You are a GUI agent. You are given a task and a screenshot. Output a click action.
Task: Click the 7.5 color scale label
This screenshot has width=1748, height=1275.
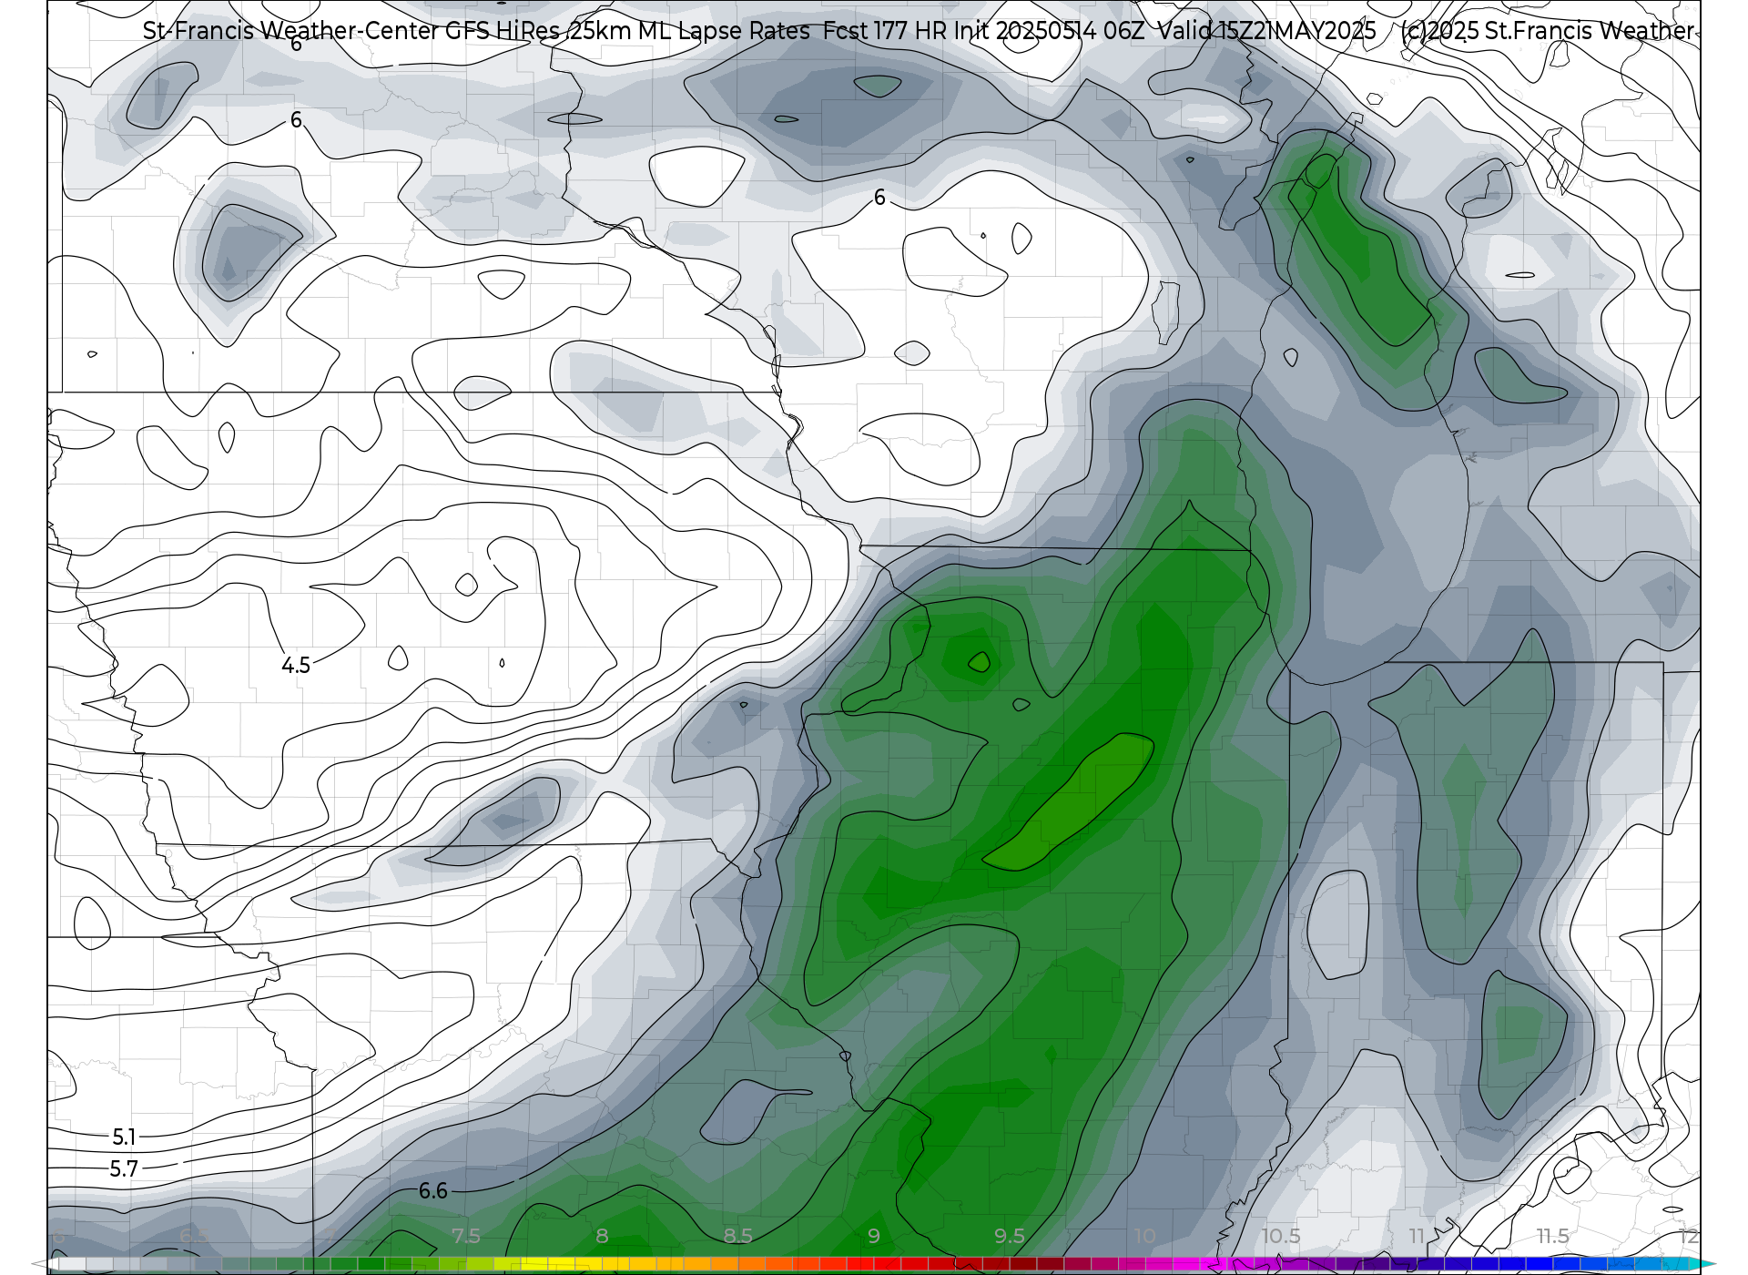coord(466,1237)
